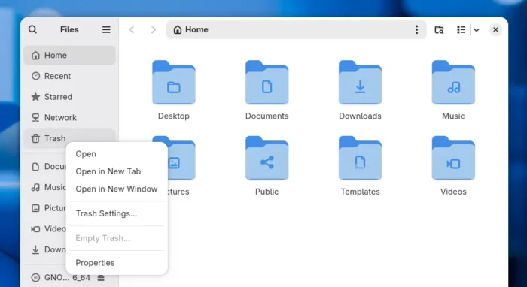Select Home in the sidebar
527x287 pixels.
69,56
